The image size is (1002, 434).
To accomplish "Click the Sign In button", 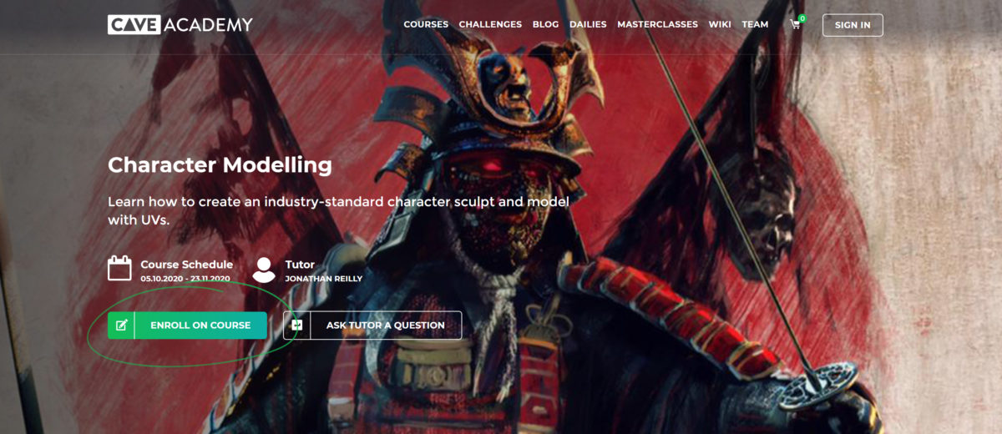I will [x=853, y=25].
